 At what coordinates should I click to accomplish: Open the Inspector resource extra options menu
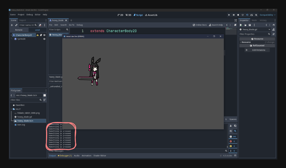pyautogui.click(x=254, y=25)
